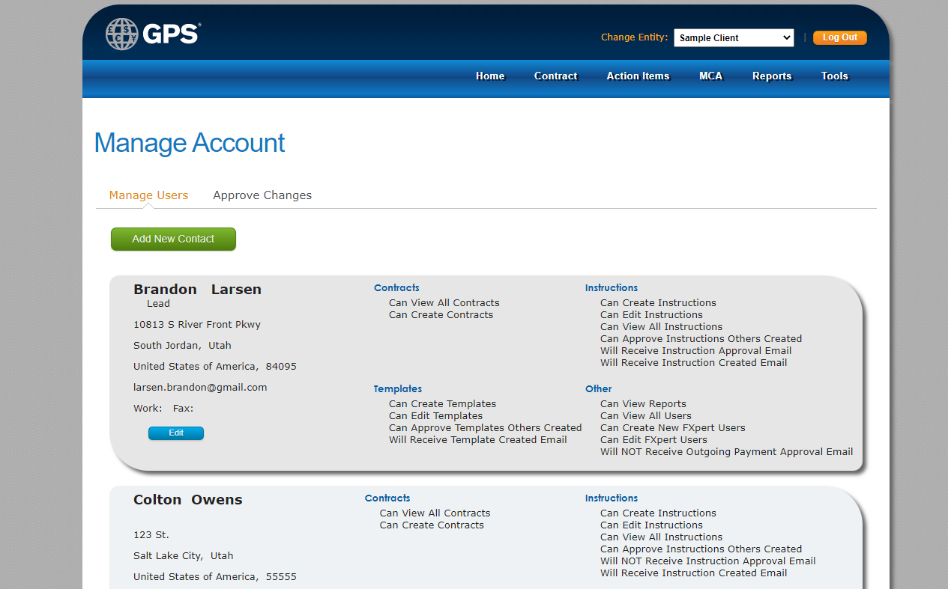Click Colton's Instructions section heading

612,498
